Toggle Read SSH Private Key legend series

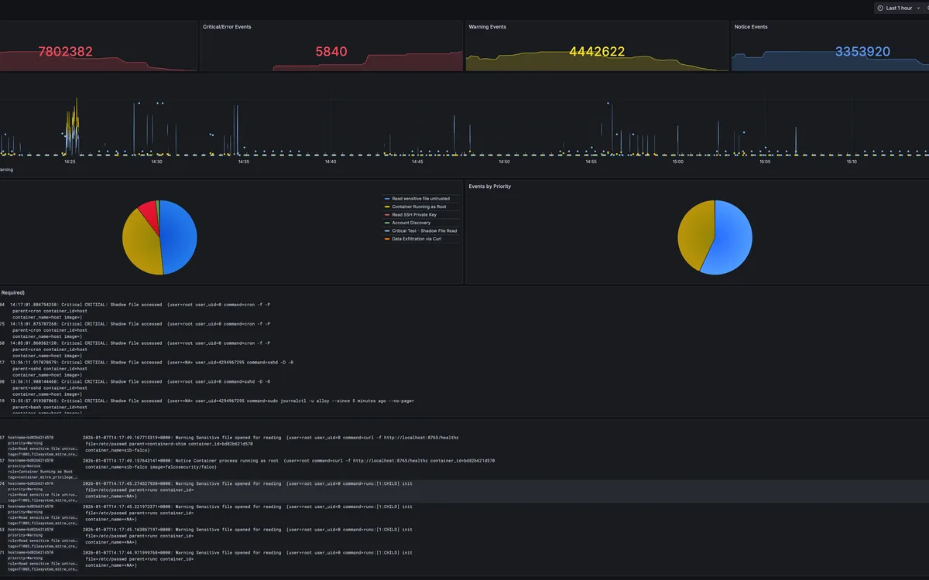point(414,214)
